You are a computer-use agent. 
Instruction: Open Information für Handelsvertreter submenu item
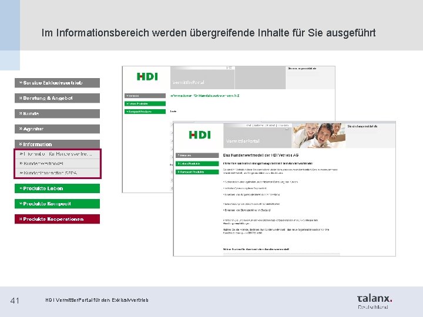[x=58, y=154]
